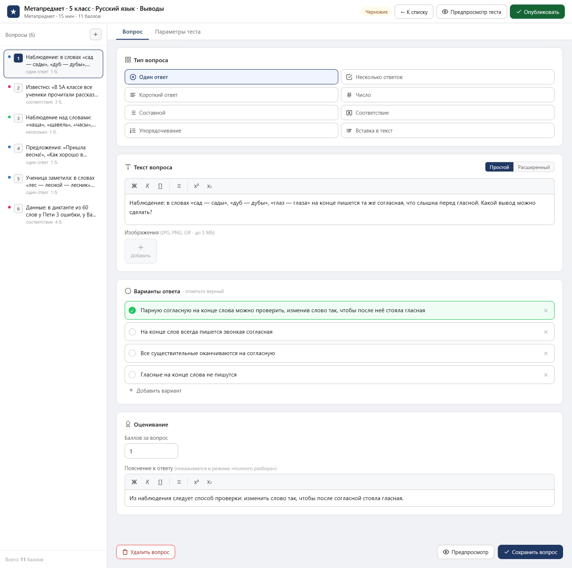The height and width of the screenshot is (568, 572).
Task: Select question type «Соответствие»
Action: point(448,113)
